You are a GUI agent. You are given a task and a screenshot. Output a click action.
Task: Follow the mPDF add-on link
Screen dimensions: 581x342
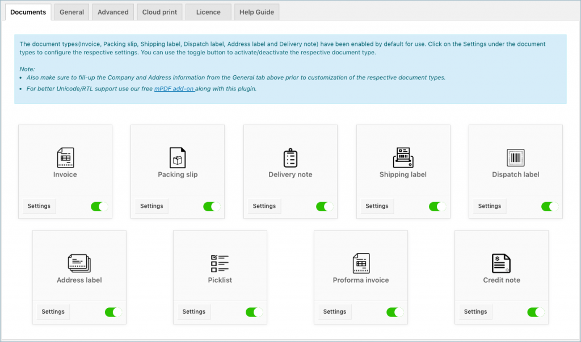coord(174,89)
